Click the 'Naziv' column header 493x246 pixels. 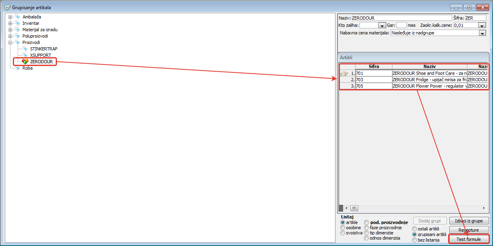pyautogui.click(x=429, y=66)
